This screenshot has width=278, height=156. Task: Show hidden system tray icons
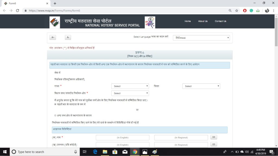(x=232, y=152)
